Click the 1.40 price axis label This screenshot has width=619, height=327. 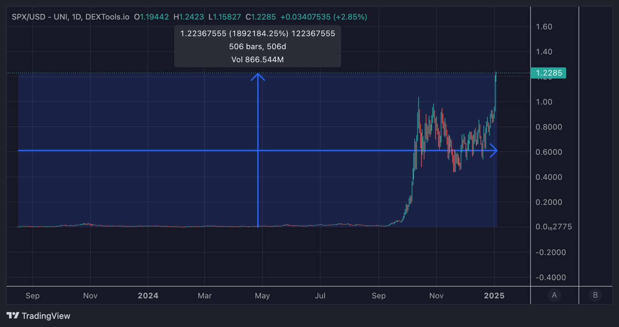[544, 51]
